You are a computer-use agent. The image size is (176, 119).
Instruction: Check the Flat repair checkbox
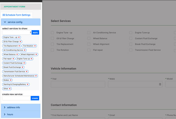pyautogui.click(x=89, y=50)
